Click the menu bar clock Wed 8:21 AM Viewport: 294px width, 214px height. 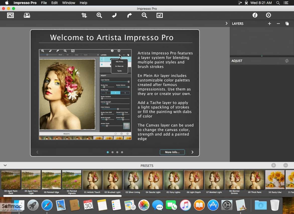261,3
